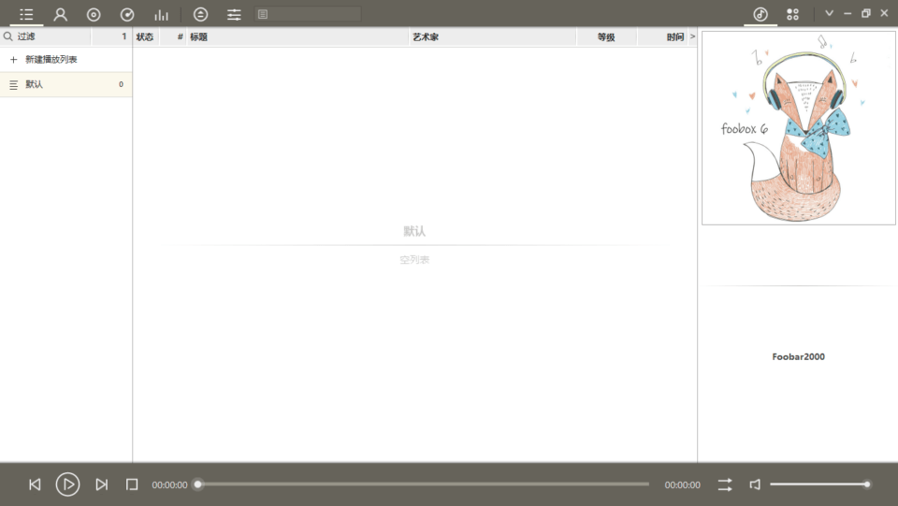Open the album disc view icon

(94, 14)
